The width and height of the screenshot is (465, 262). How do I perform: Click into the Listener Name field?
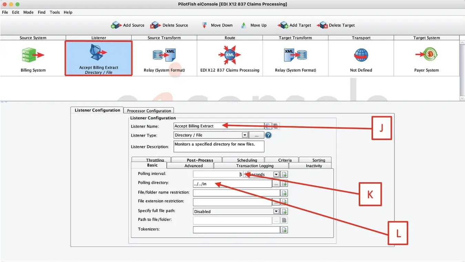click(x=219, y=126)
